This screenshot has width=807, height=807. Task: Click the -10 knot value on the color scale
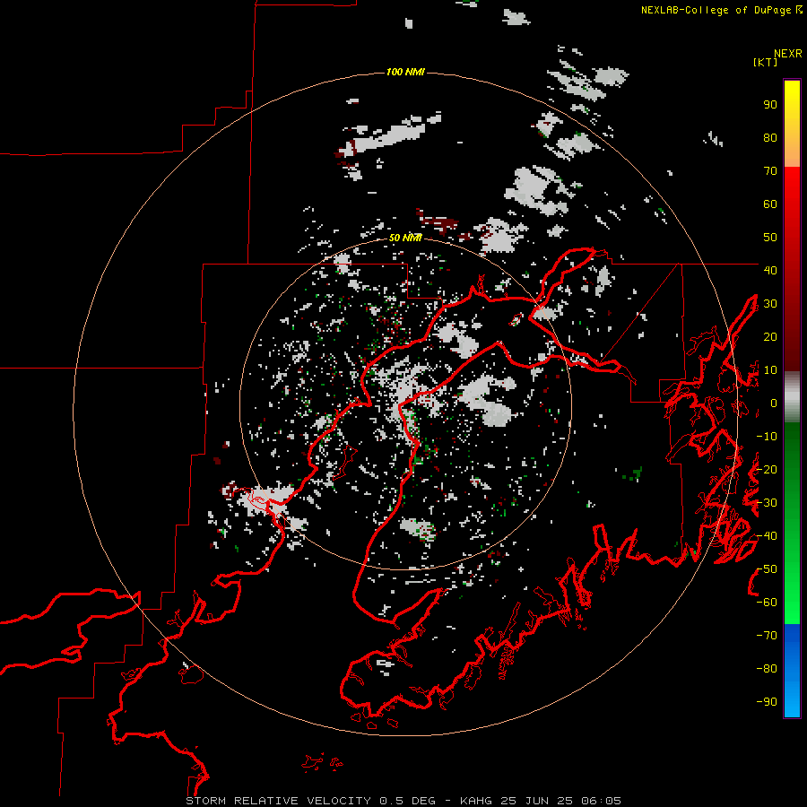click(767, 437)
